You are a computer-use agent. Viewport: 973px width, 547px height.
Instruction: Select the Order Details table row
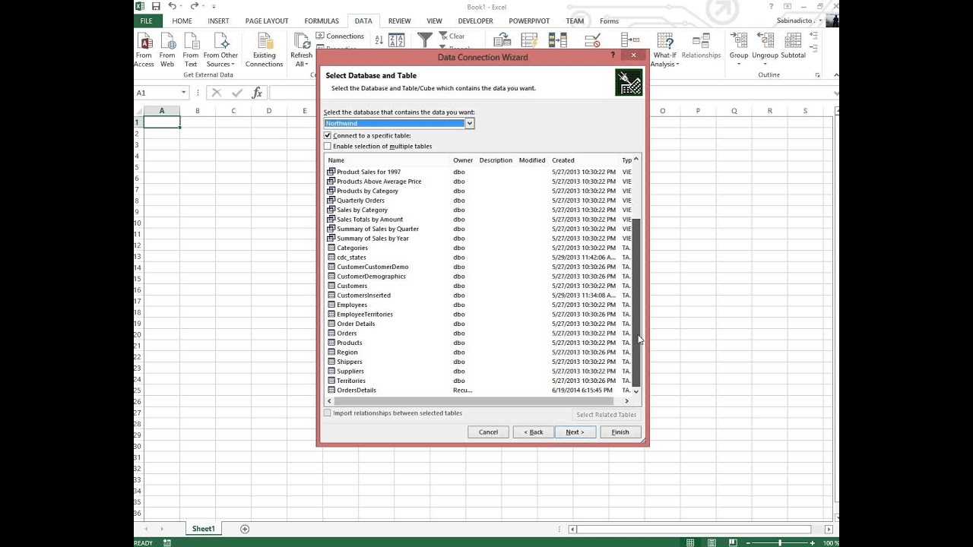tap(478, 324)
